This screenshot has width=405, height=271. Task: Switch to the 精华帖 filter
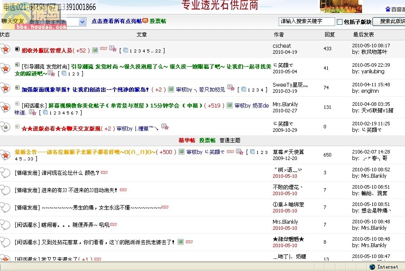(x=187, y=140)
